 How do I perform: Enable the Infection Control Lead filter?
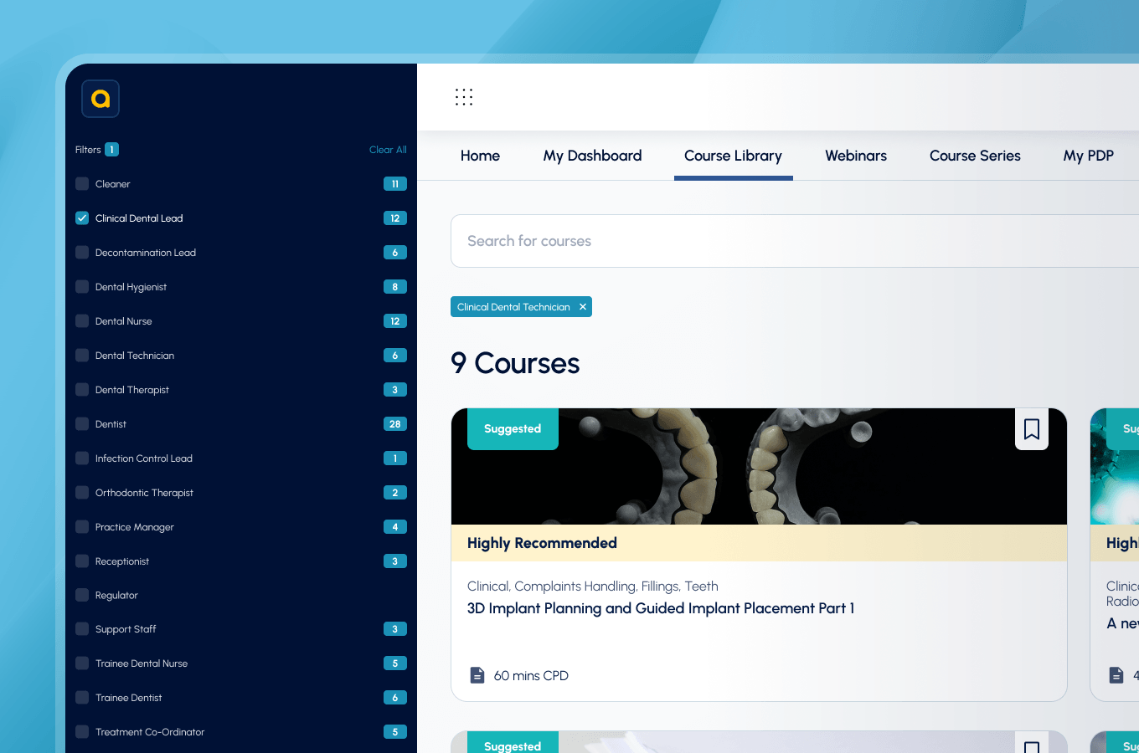tap(82, 458)
